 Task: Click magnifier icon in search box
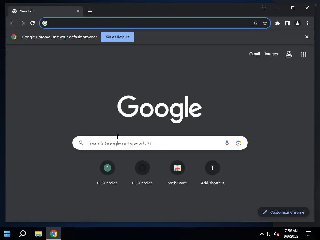(x=81, y=143)
